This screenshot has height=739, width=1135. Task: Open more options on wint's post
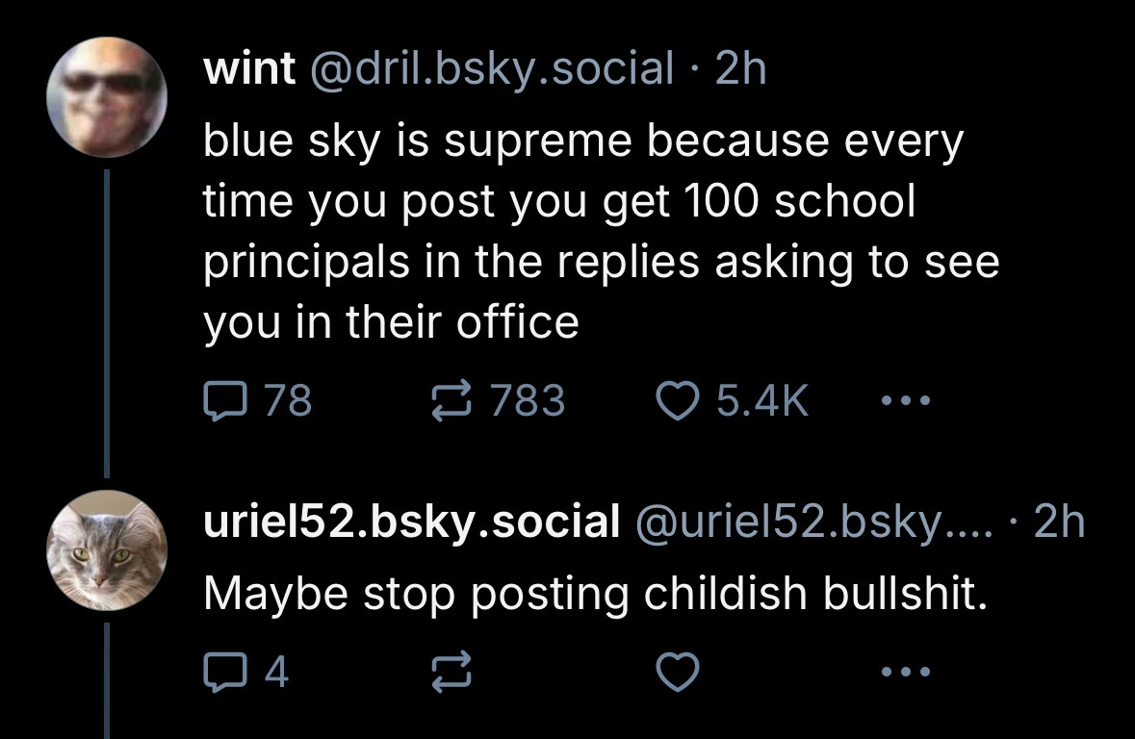[906, 399]
